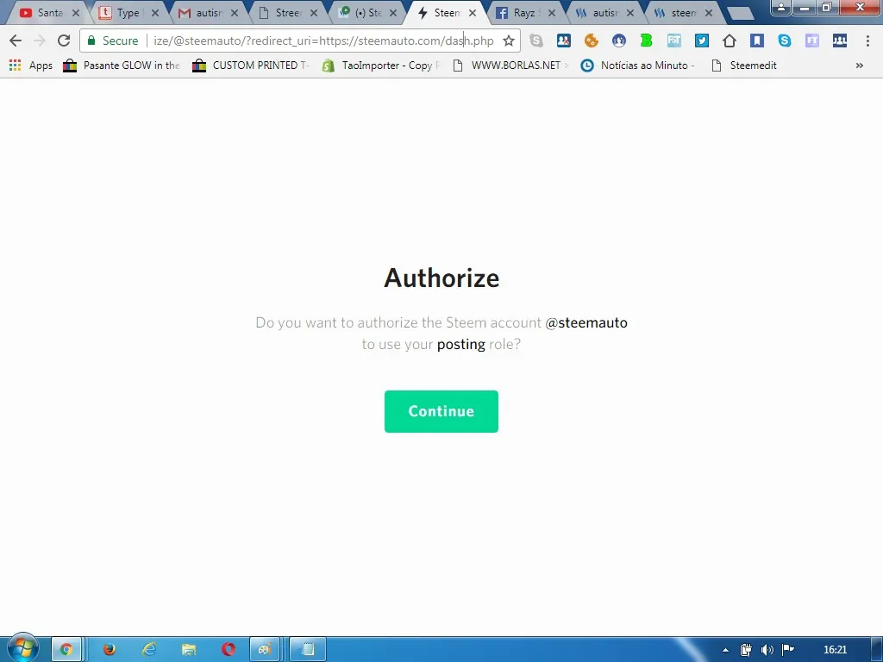Click the purple FT extension icon
883x662 pixels.
click(812, 41)
